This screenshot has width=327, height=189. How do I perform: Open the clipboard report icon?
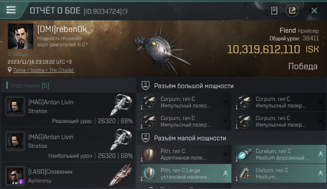(x=274, y=11)
